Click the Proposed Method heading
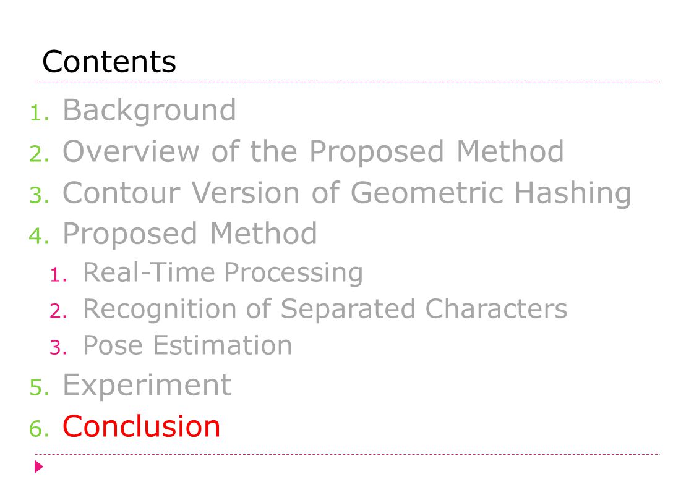Screen dimensions: 694x490 coord(189,233)
